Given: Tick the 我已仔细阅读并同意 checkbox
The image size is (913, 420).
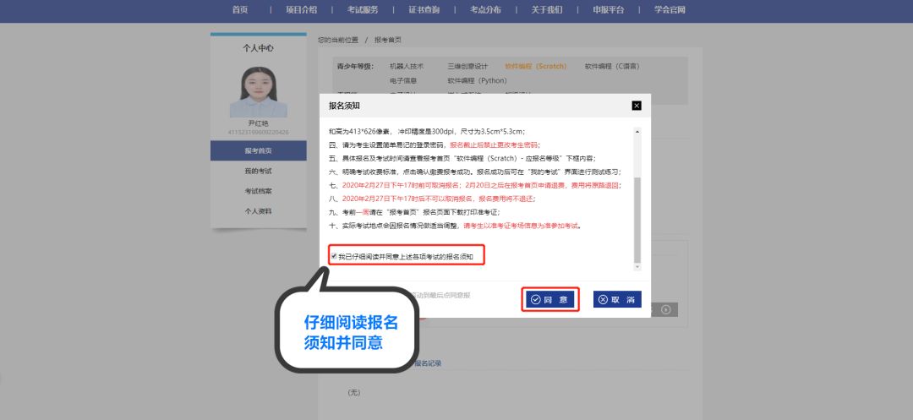Looking at the screenshot, I should pos(334,256).
